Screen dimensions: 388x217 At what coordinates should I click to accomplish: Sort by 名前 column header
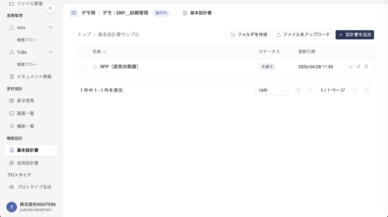(99, 52)
